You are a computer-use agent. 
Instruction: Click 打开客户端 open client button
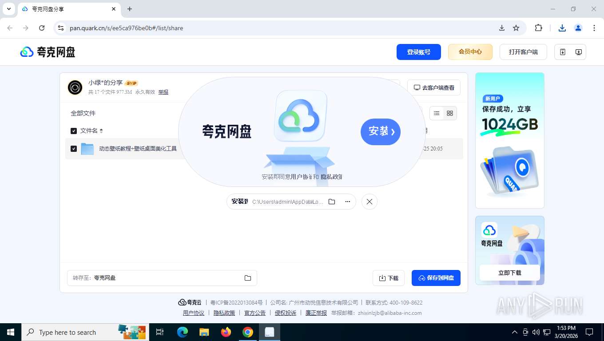523,52
